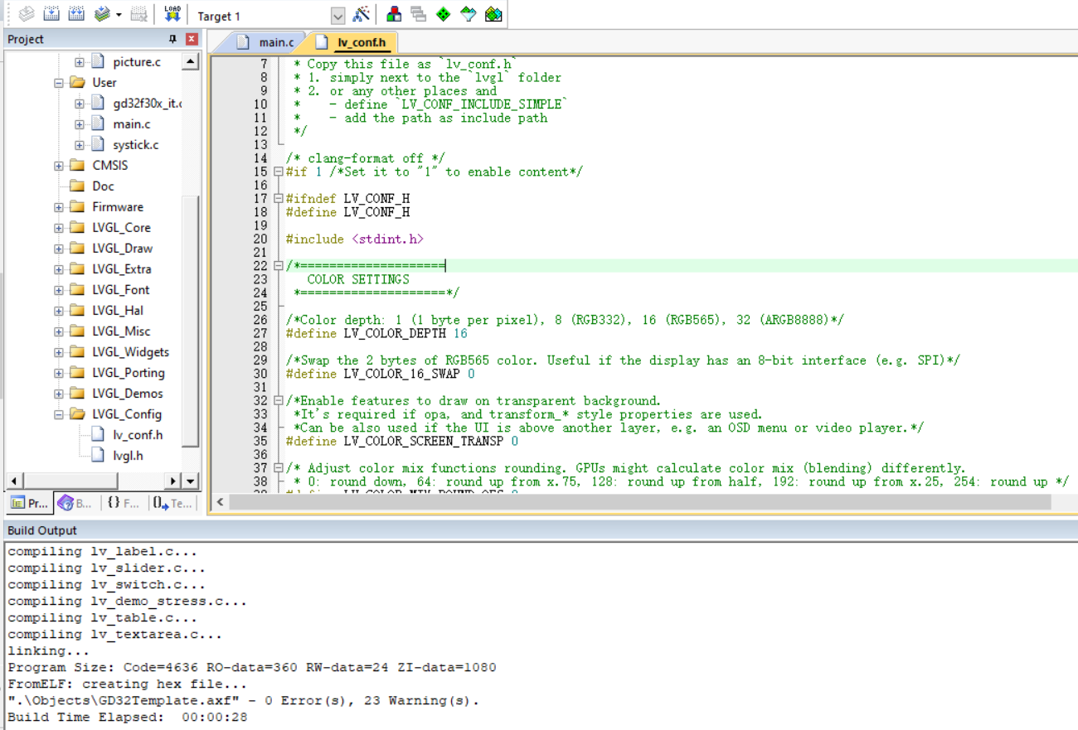The height and width of the screenshot is (730, 1078).
Task: Launch the Pack Installer icon
Action: point(493,14)
